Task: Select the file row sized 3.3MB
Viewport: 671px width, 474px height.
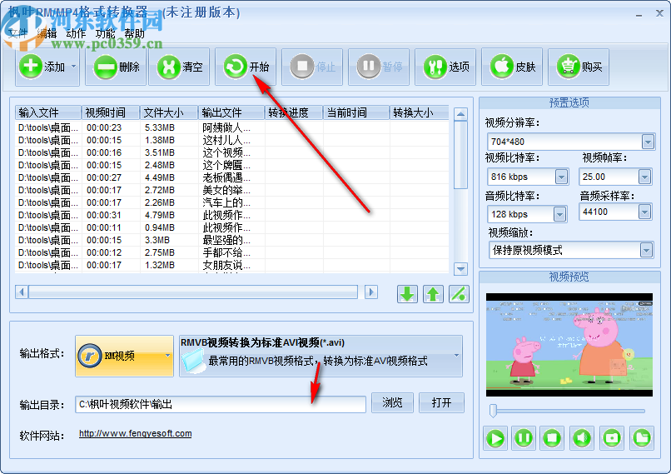Action: pyautogui.click(x=231, y=240)
